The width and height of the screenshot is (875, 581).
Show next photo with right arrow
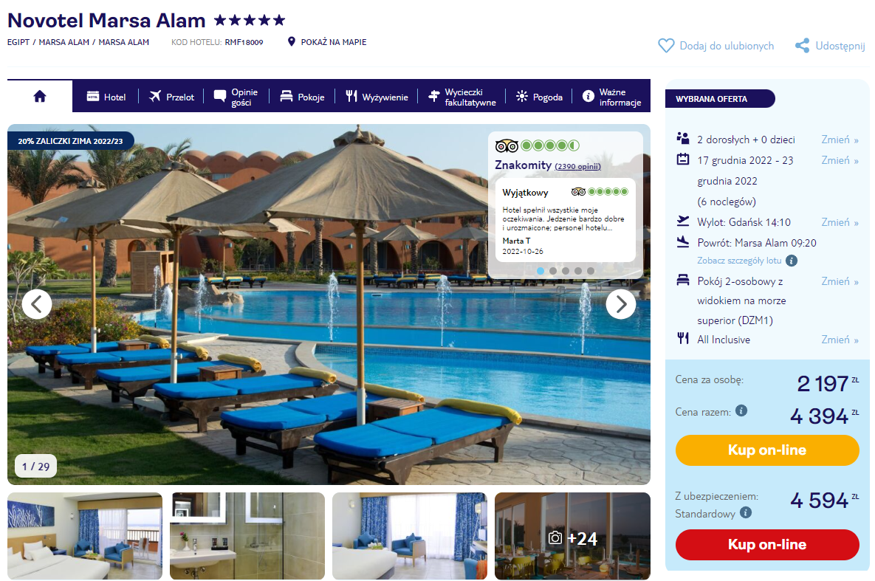(620, 304)
